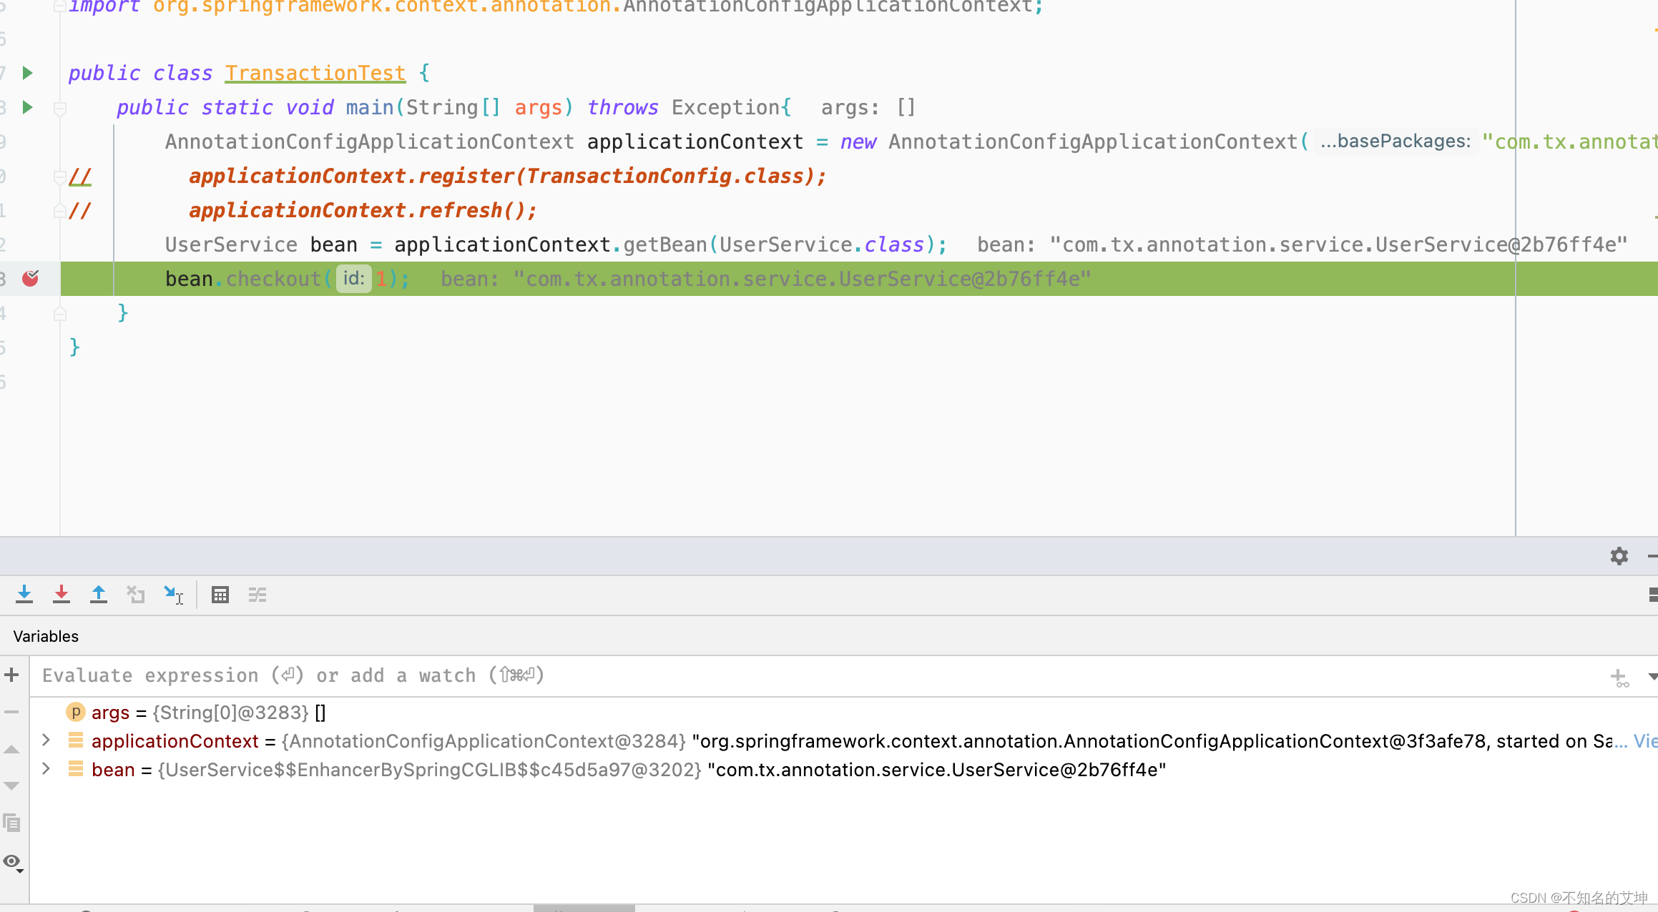The height and width of the screenshot is (912, 1658).
Task: Focus the Evaluate expression input field
Action: [815, 676]
